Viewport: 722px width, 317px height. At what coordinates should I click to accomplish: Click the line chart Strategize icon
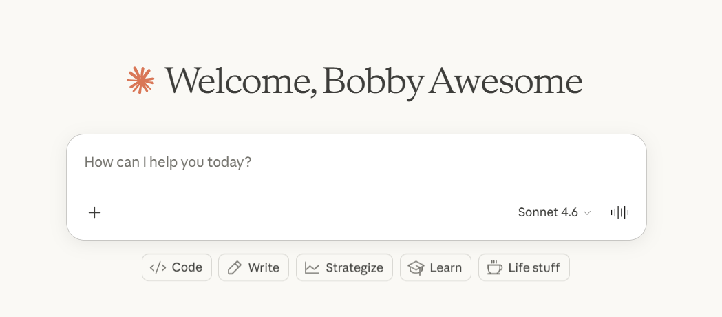pyautogui.click(x=312, y=267)
